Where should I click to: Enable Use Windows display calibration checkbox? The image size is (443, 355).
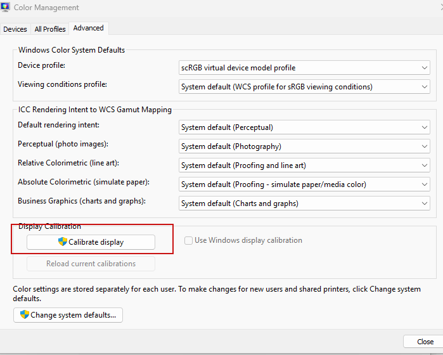click(188, 240)
